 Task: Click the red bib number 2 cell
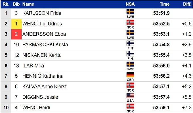coord(16,34)
